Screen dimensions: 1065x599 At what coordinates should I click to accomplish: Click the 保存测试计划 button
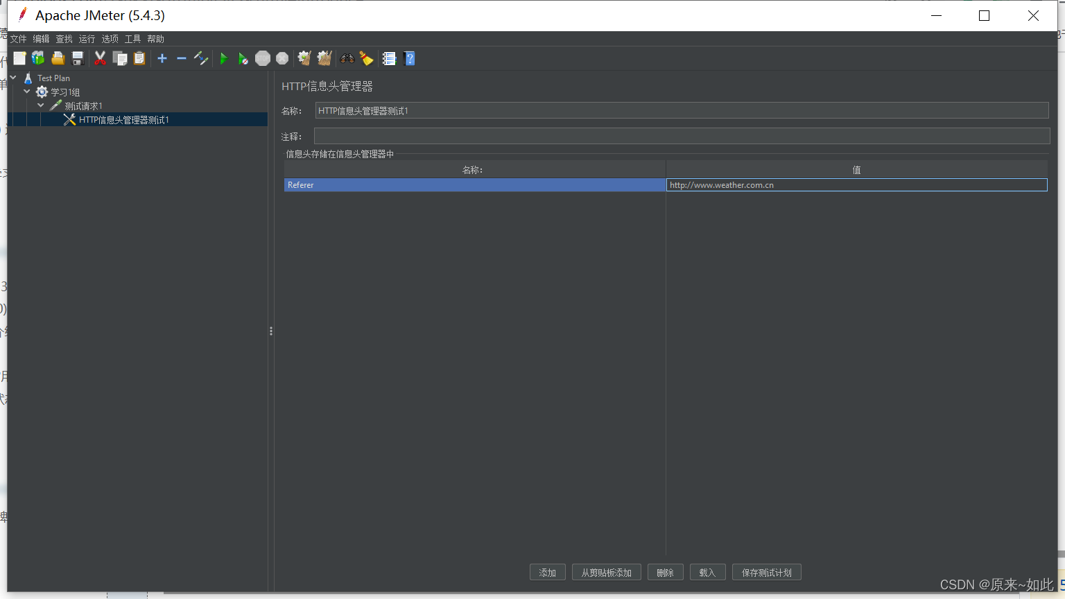pyautogui.click(x=767, y=573)
